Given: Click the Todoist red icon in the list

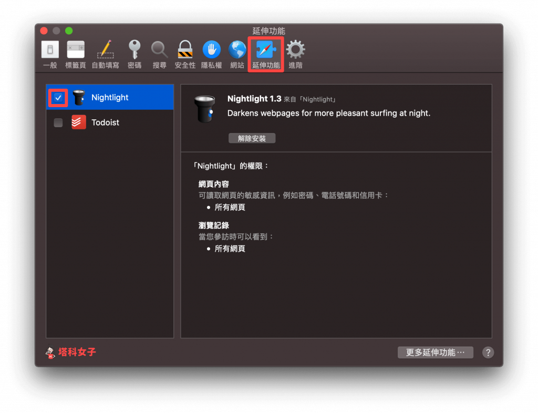Looking at the screenshot, I should pos(79,122).
